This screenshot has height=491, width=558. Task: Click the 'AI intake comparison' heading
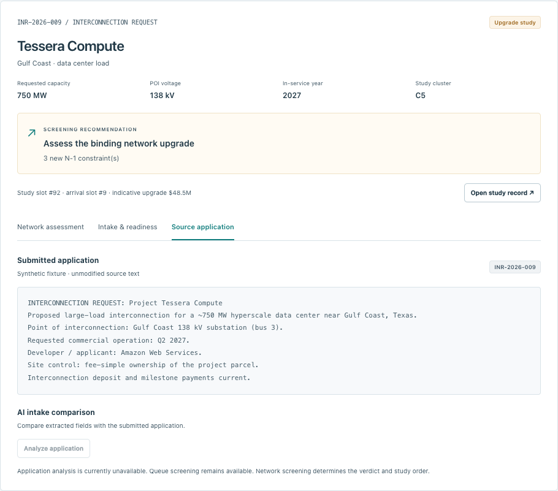click(x=56, y=413)
